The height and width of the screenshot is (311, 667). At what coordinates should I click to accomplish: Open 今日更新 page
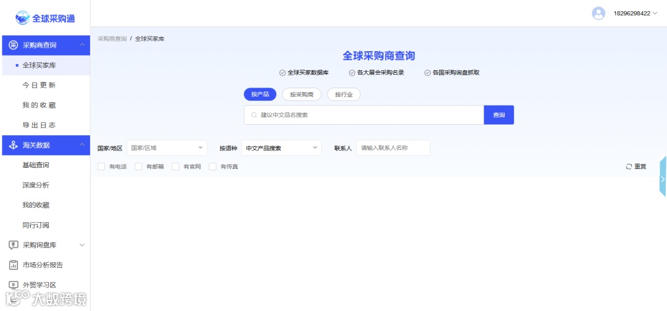click(39, 85)
